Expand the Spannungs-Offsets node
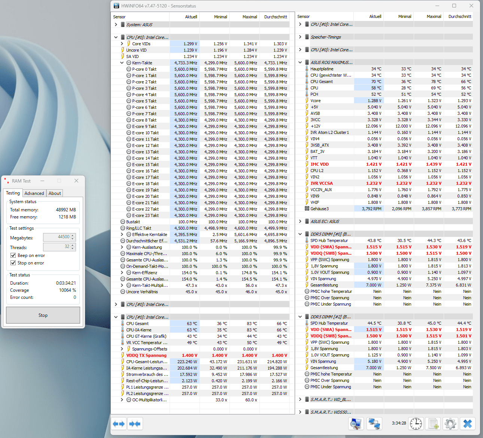The width and height of the screenshot is (483, 438). tap(122, 349)
